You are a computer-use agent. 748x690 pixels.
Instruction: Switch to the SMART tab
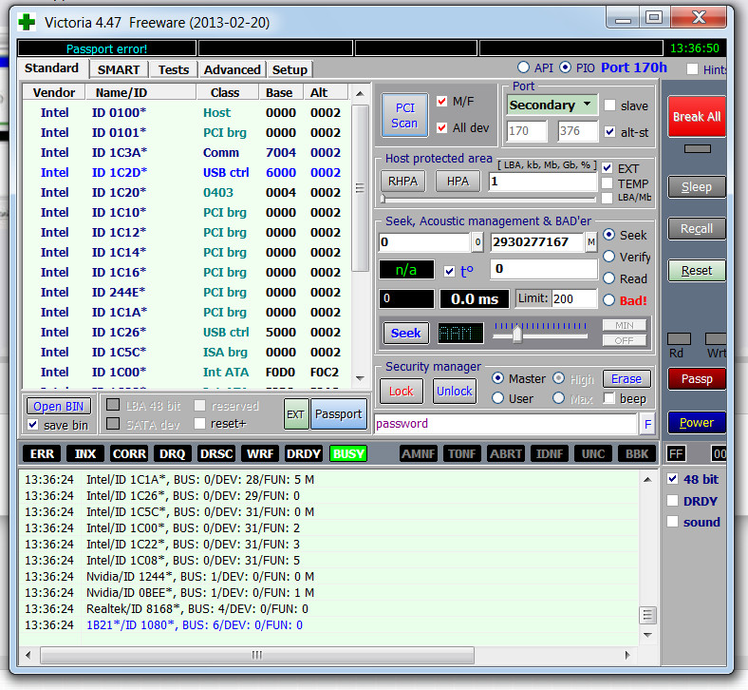point(119,69)
